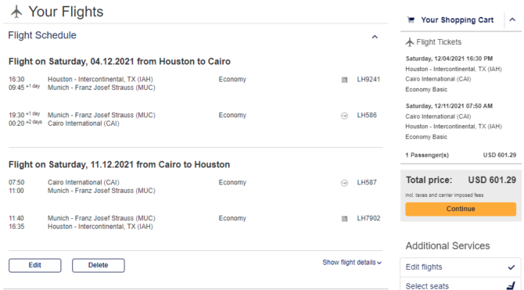Click the Your Shopping Cart title
This screenshot has width=524, height=290.
point(458,20)
